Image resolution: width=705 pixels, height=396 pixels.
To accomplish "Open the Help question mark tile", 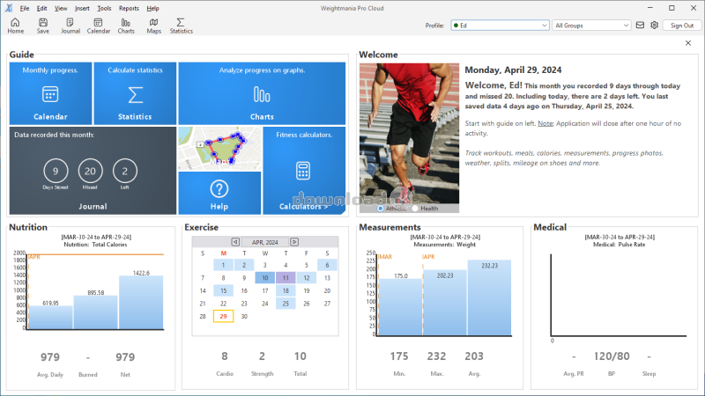I will [219, 193].
